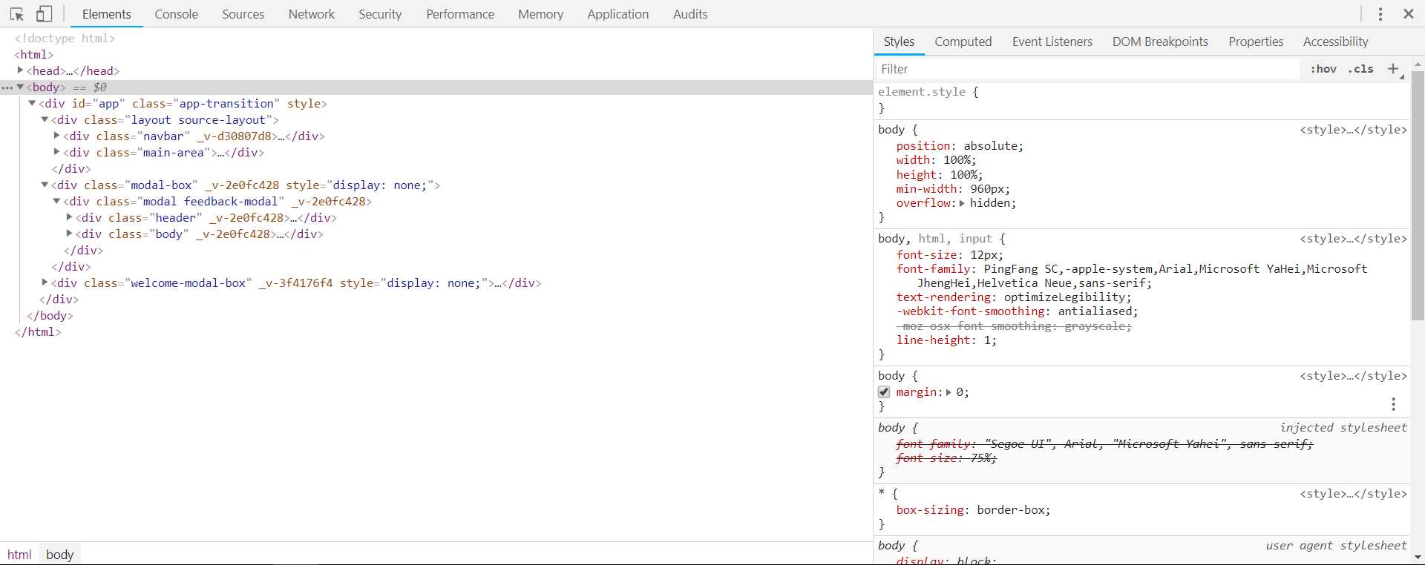Viewport: 1425px width, 565px height.
Task: Expand the div class body node
Action: pyautogui.click(x=69, y=234)
